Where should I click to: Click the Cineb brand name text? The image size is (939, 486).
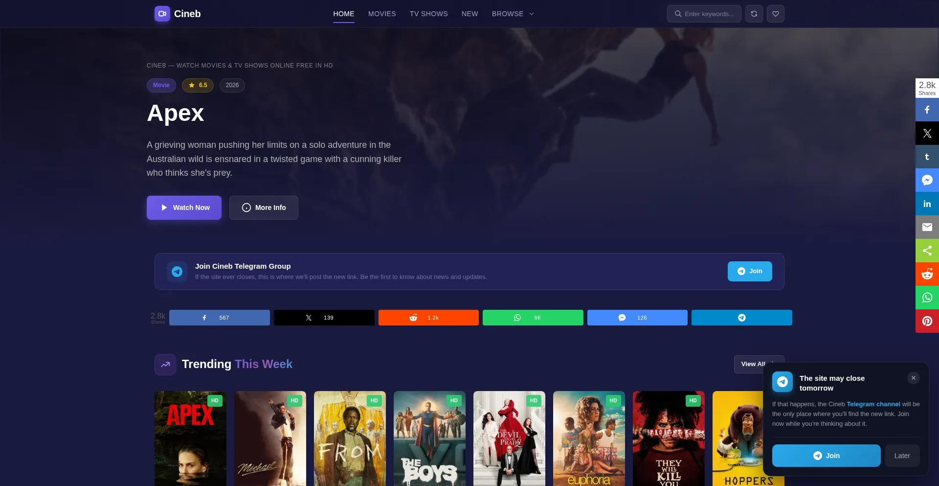pos(187,14)
